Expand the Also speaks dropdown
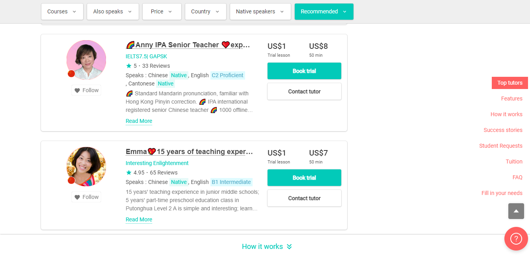Viewport: 530px width, 258px height. click(x=113, y=11)
